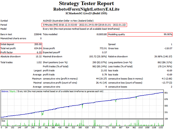This screenshot has height=129, width=173.
Task: Click the Equity legend label on chart
Action: coord(12,91)
